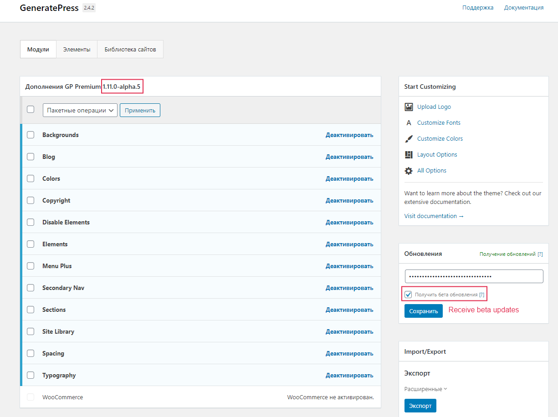
Task: Switch to the Элементы tab
Action: 77,49
